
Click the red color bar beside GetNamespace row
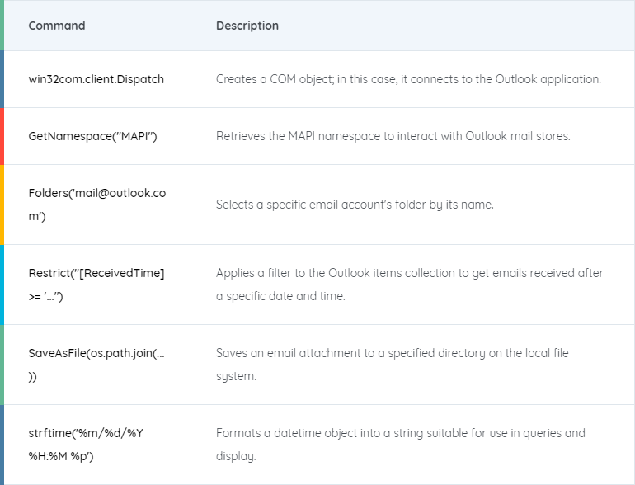[2, 136]
